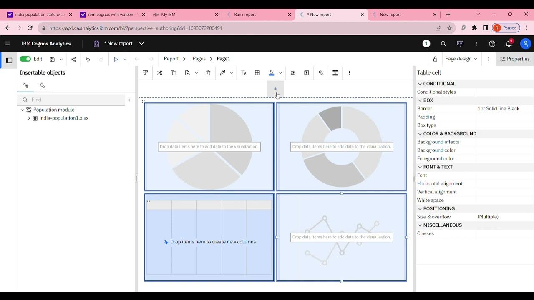Click the paste icon in toolbar
Viewport: 534px width, 300px height.
point(187,73)
